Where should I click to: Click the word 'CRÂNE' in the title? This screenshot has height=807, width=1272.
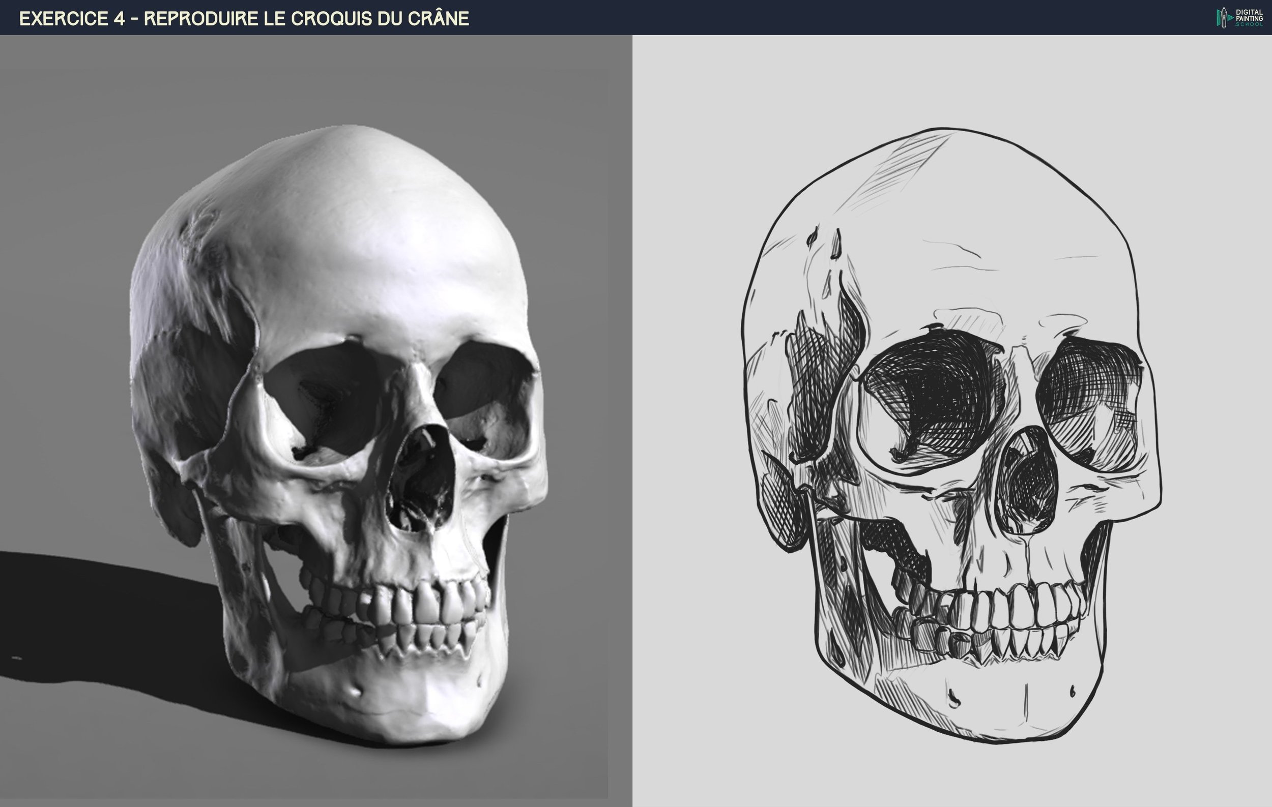click(x=438, y=18)
